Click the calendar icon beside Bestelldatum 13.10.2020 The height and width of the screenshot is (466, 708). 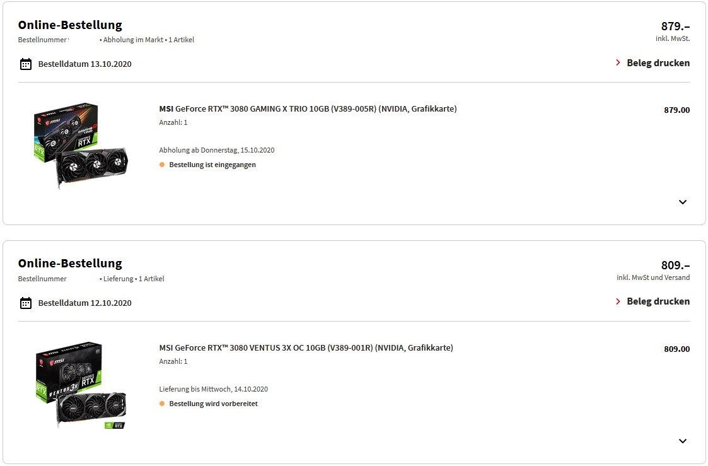(x=26, y=64)
